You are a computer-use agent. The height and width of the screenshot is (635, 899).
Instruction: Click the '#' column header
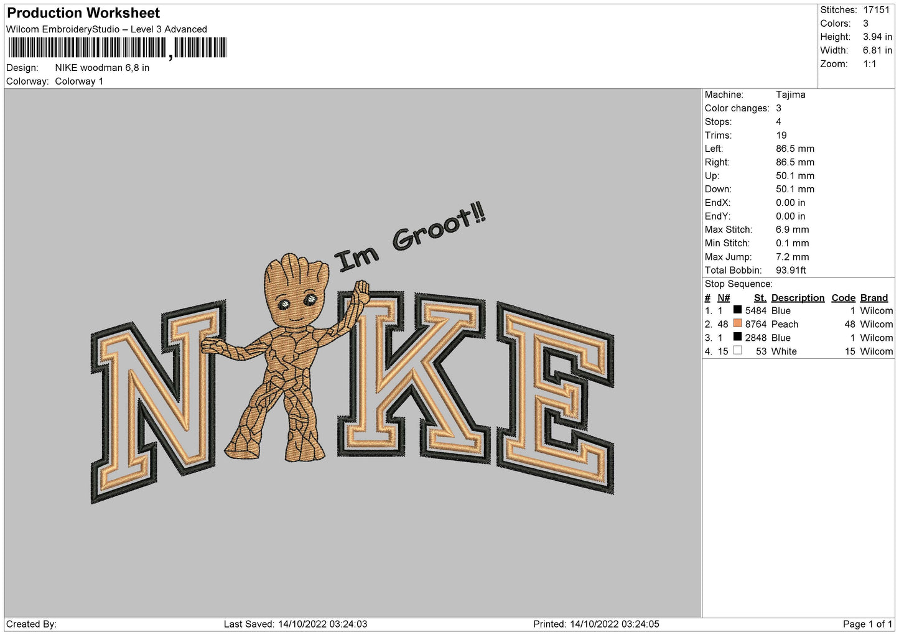[707, 298]
